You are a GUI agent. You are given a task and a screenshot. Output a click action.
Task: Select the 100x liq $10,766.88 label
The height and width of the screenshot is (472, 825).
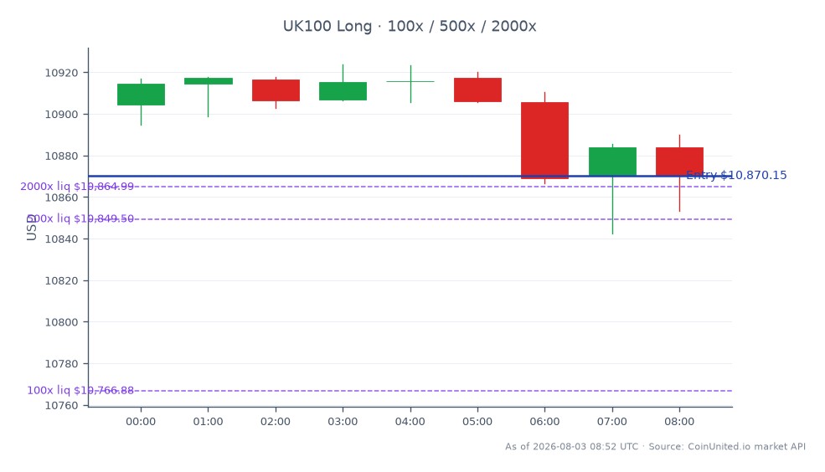tap(80, 390)
